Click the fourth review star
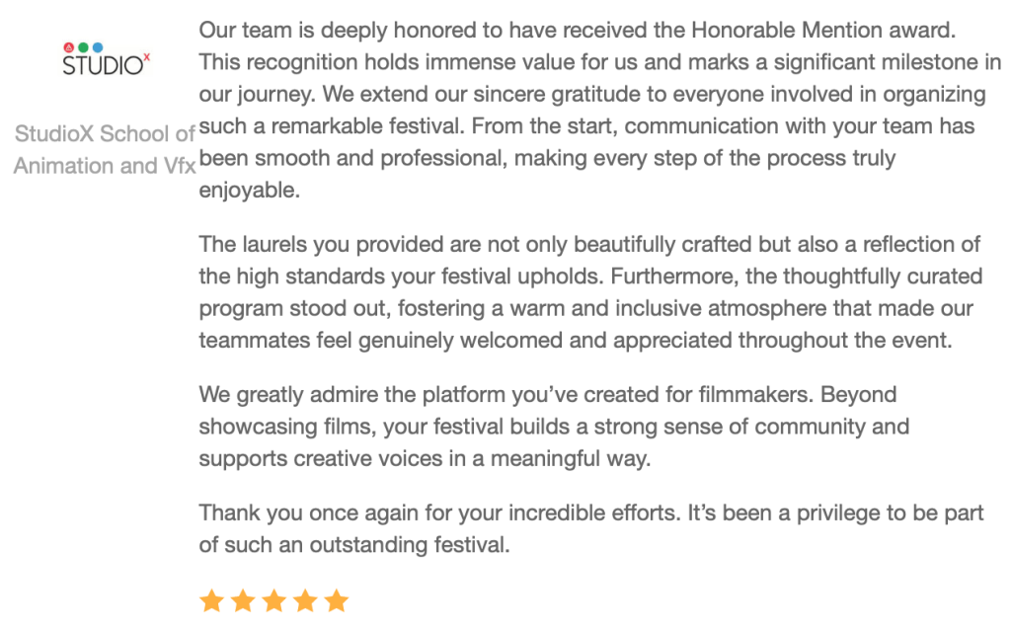Screen dimensions: 1011x633 coord(306,600)
